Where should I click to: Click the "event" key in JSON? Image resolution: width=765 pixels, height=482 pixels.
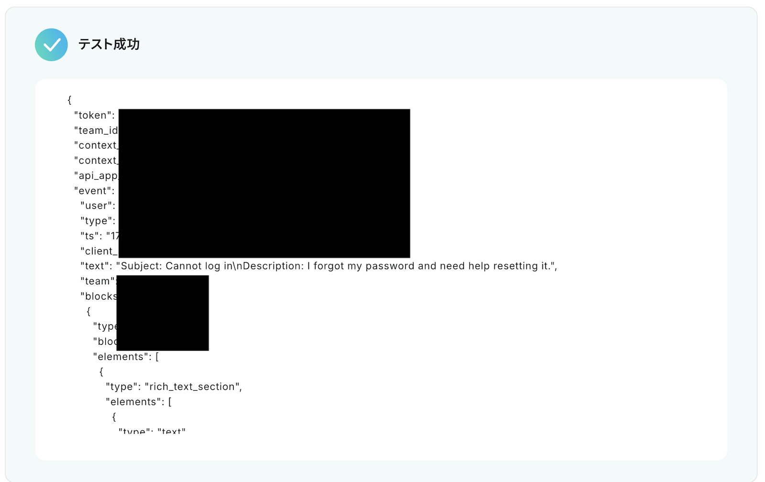pos(94,191)
